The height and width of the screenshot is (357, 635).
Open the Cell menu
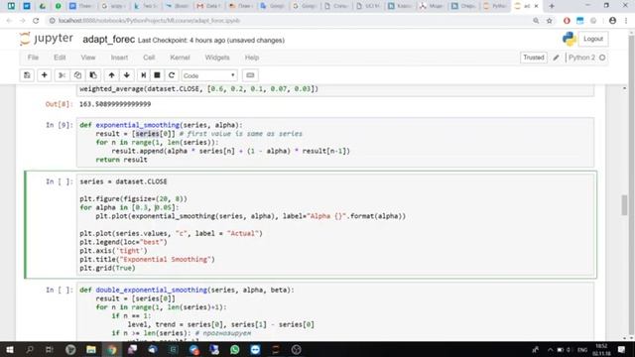click(x=149, y=58)
